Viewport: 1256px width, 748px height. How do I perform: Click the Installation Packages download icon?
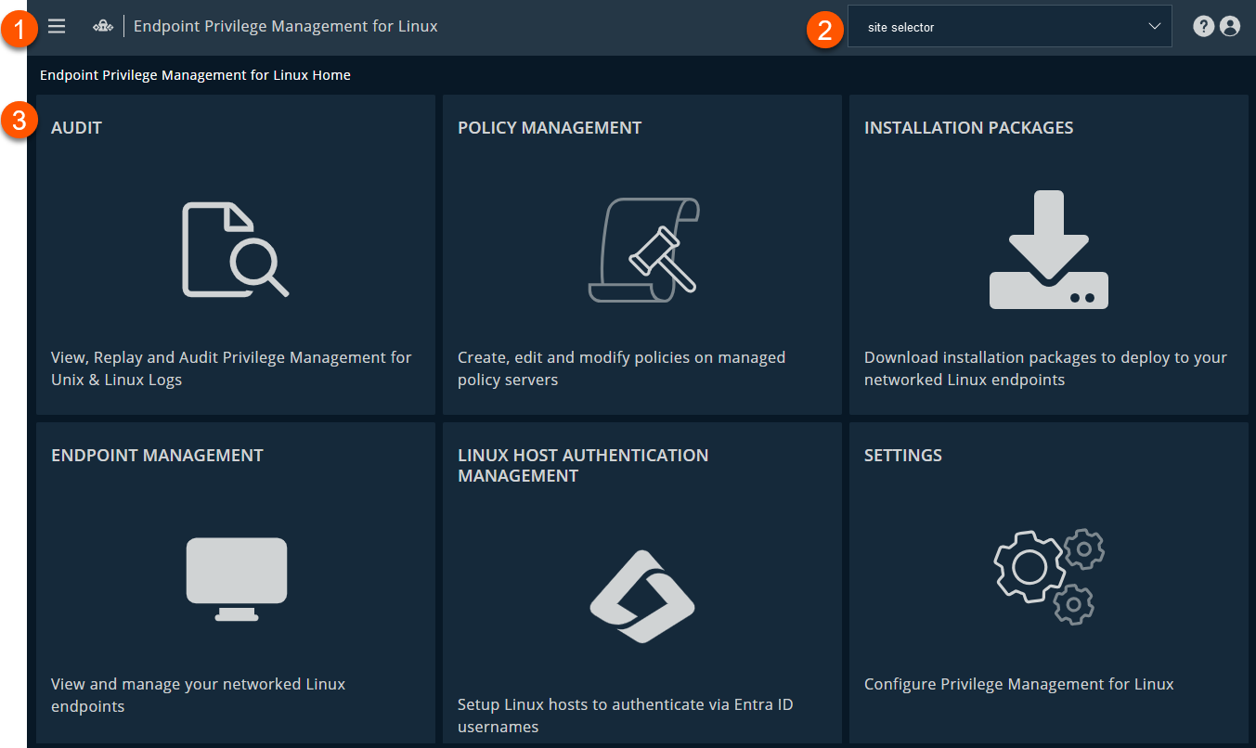[x=1049, y=250]
